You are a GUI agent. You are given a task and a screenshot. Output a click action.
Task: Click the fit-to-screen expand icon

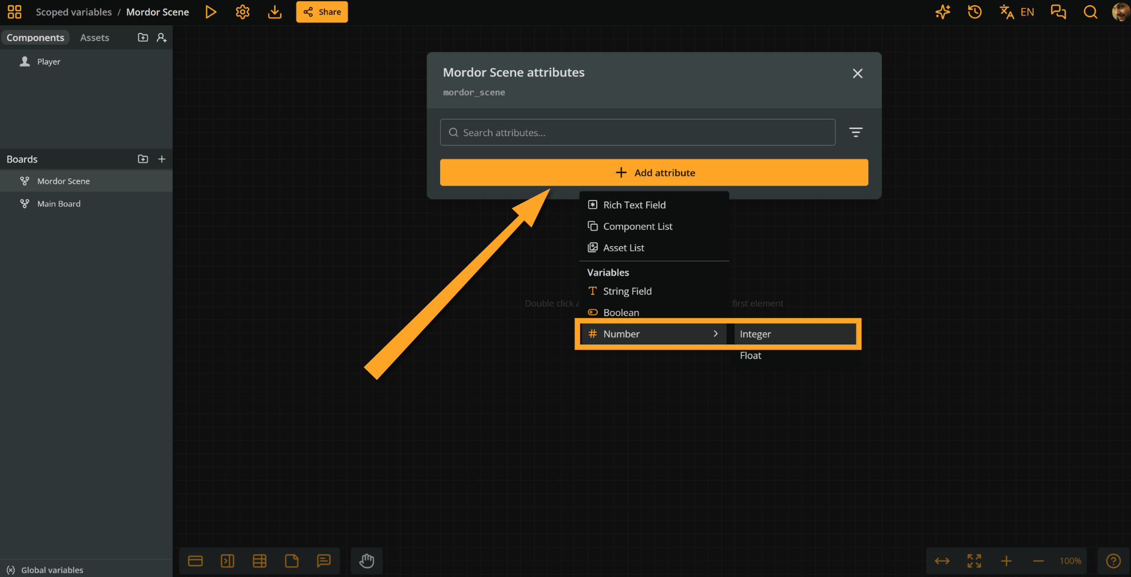click(974, 561)
